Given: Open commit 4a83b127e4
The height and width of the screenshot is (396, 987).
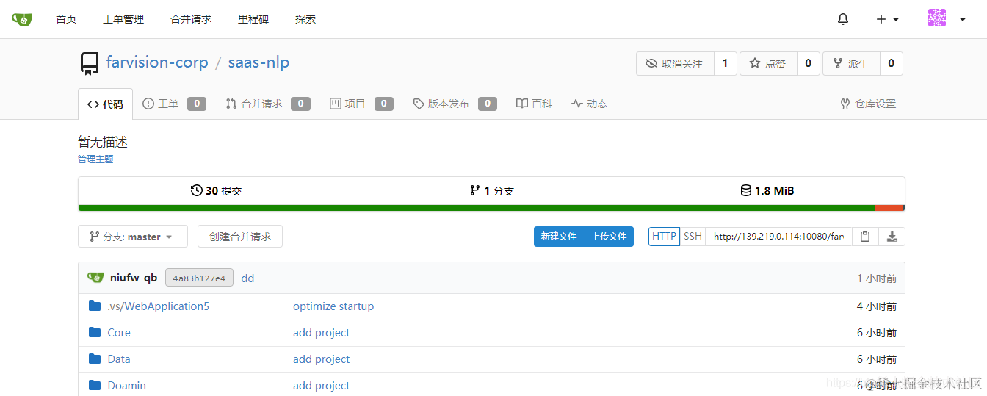Looking at the screenshot, I should (199, 278).
